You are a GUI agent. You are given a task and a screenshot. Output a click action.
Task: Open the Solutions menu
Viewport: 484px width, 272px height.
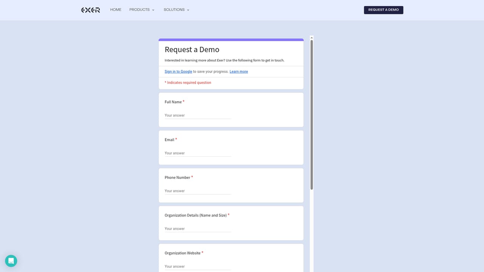tap(174, 10)
